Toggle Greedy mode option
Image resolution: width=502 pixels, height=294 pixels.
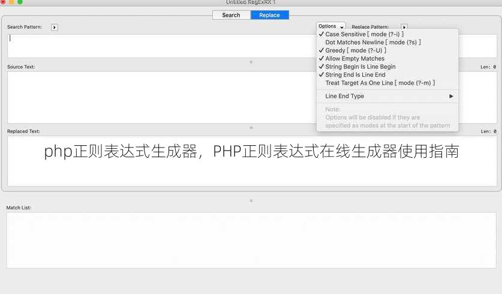pos(387,50)
